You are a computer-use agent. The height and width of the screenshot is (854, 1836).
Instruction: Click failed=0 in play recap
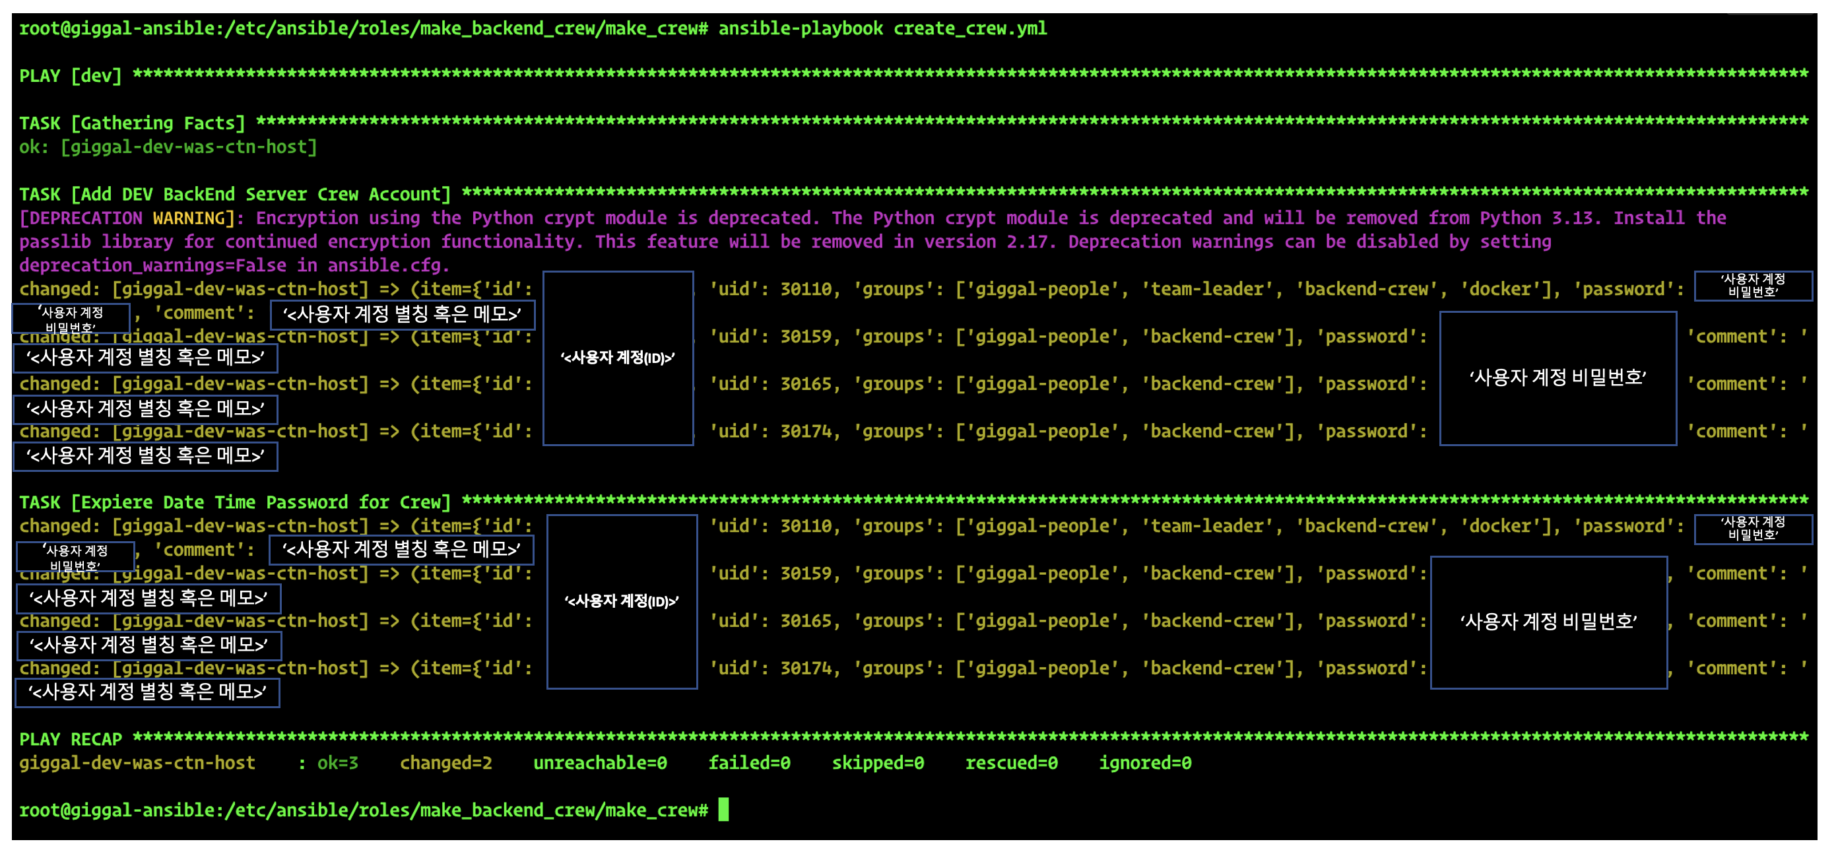point(748,763)
